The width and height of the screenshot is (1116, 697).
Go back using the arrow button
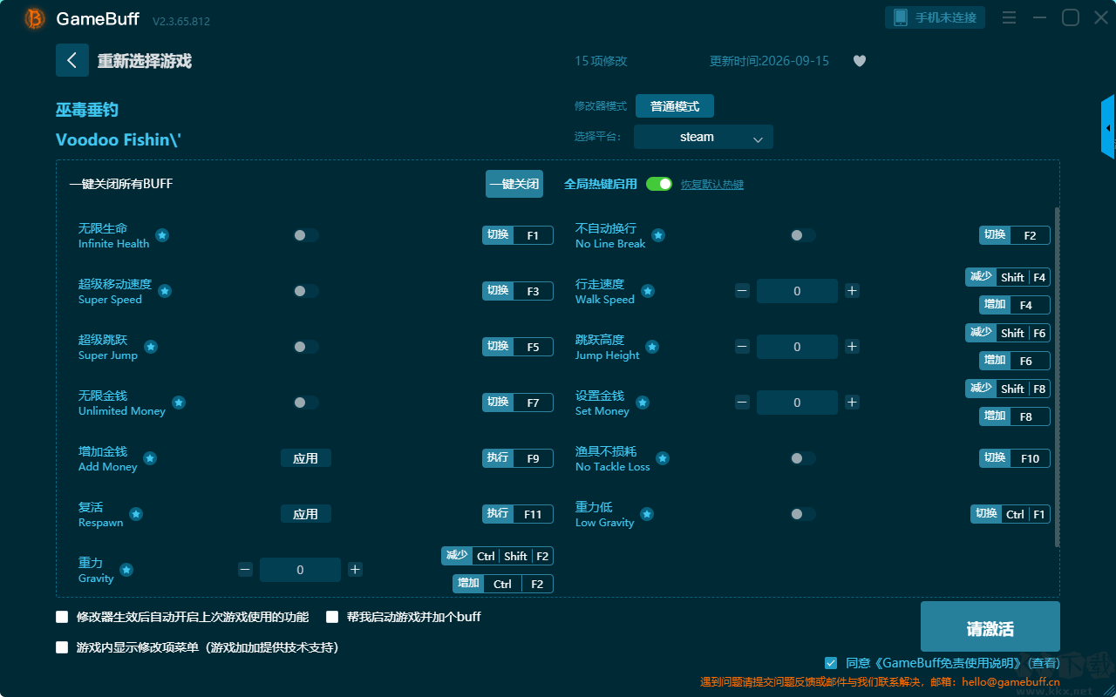[x=72, y=60]
